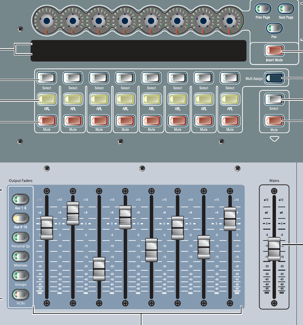Select the Aux 1-8 fader bank
The height and width of the screenshot is (325, 303).
21,199
